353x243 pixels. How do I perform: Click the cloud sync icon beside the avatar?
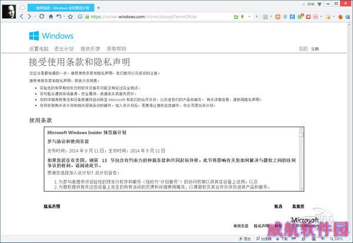tap(22, 8)
